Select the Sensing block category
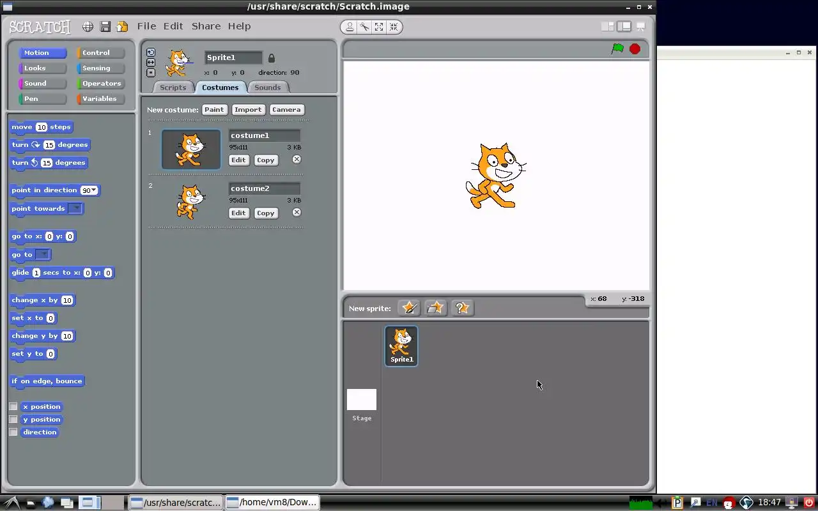 (100, 68)
